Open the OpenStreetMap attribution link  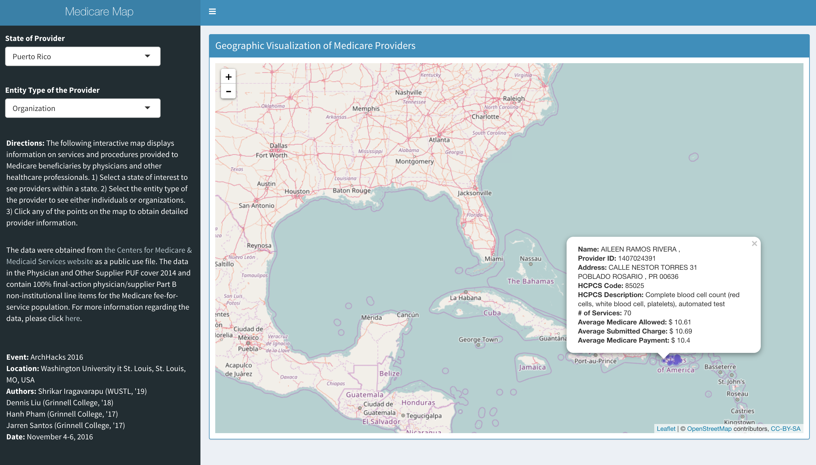tap(709, 429)
